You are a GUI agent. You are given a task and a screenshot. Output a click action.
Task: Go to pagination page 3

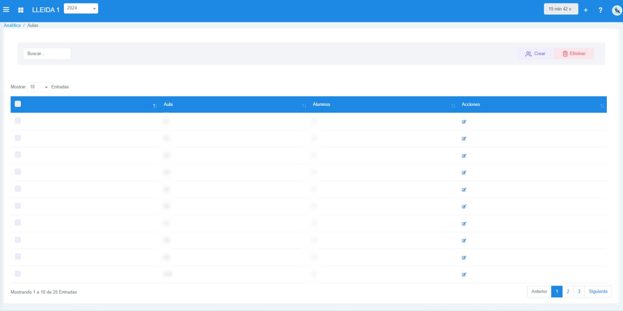tap(579, 291)
